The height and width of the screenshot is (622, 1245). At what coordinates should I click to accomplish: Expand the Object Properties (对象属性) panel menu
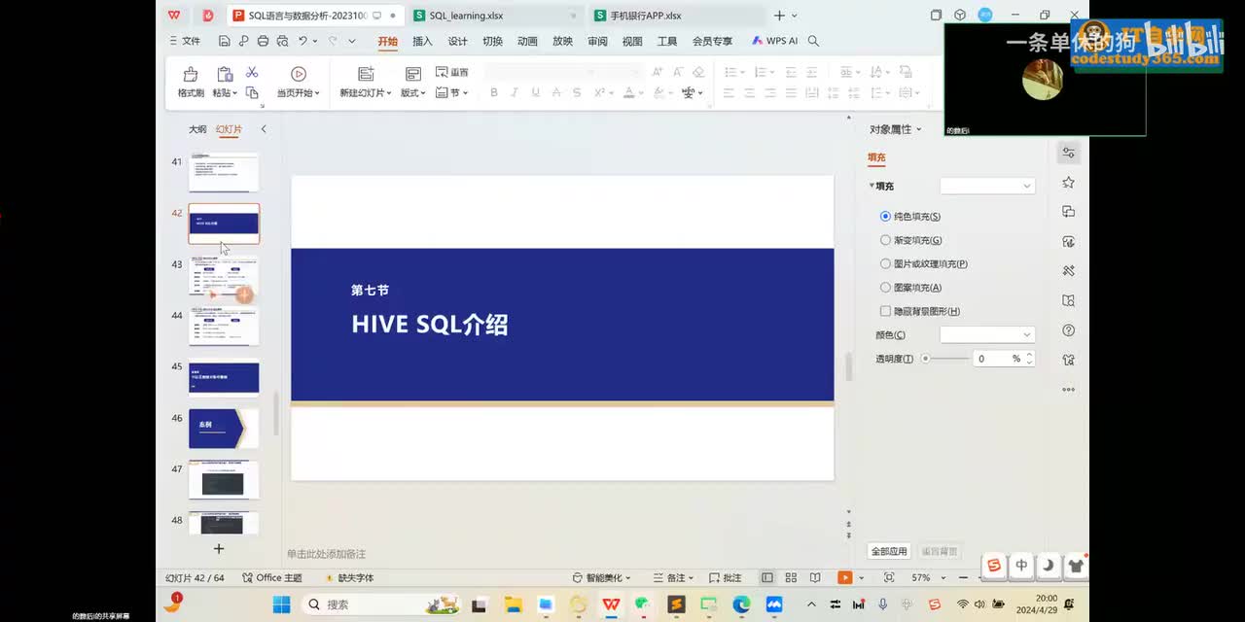(x=896, y=129)
